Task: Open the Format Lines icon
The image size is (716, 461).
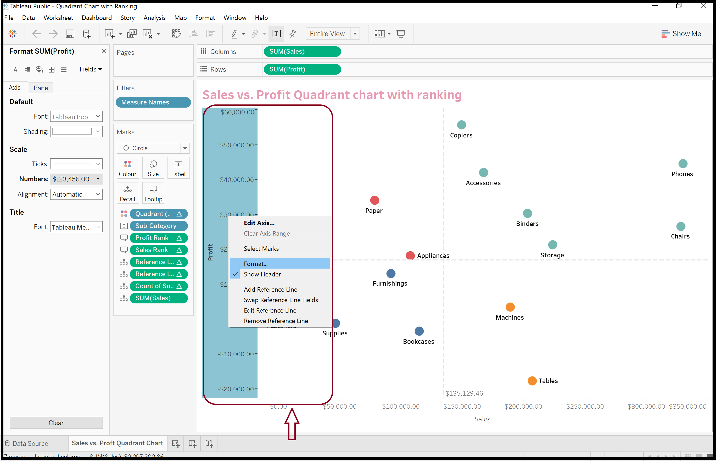Action: pyautogui.click(x=63, y=70)
